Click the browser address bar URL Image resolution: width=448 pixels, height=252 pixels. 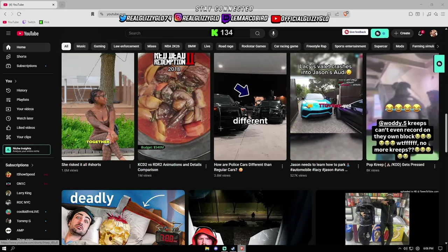(x=116, y=14)
